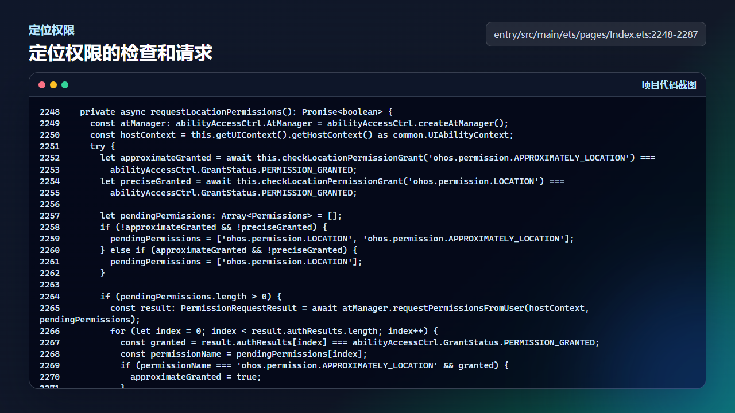The image size is (735, 413).
Task: Click wrapped pendingPermissions); continuation line
Action: click(90, 320)
